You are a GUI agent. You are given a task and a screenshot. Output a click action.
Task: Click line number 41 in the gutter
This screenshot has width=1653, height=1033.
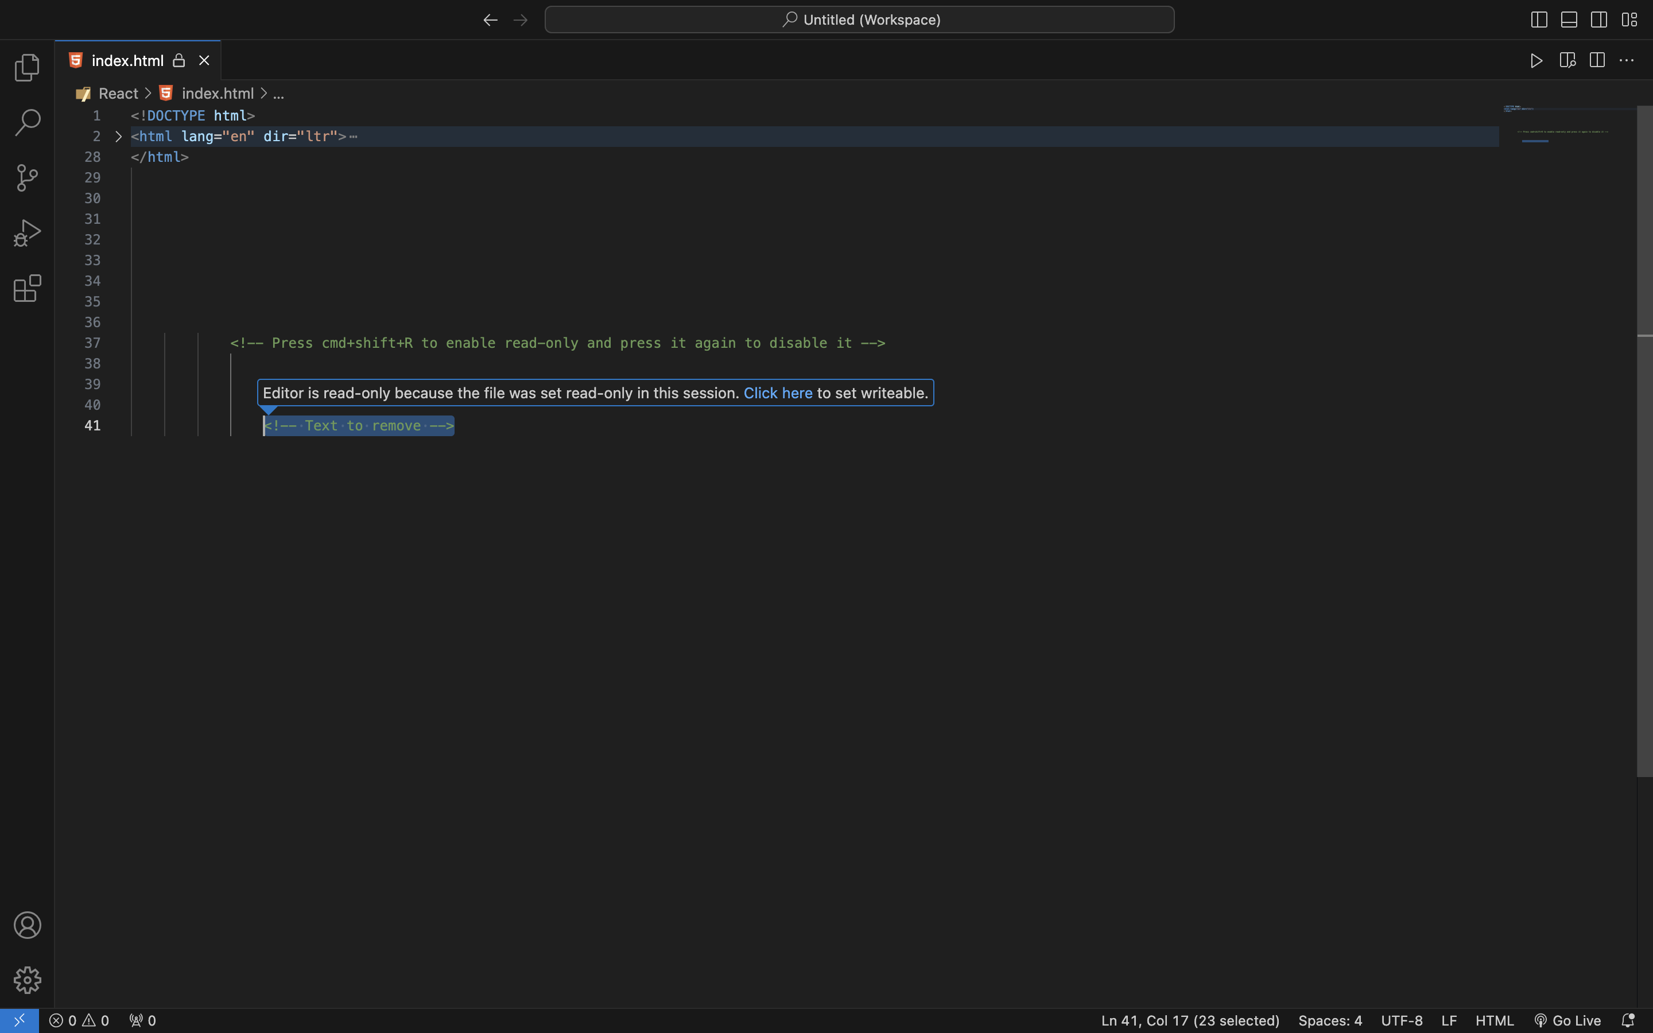point(92,426)
